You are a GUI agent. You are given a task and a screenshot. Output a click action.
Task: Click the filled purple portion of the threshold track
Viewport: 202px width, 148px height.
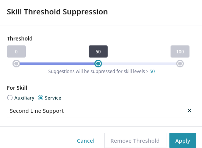tap(57, 64)
